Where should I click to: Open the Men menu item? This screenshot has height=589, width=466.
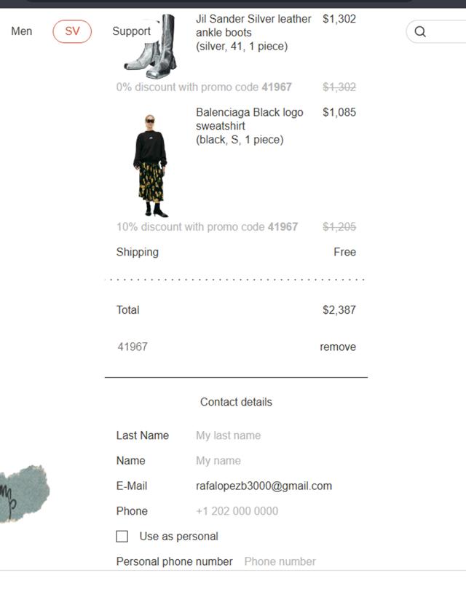point(21,31)
